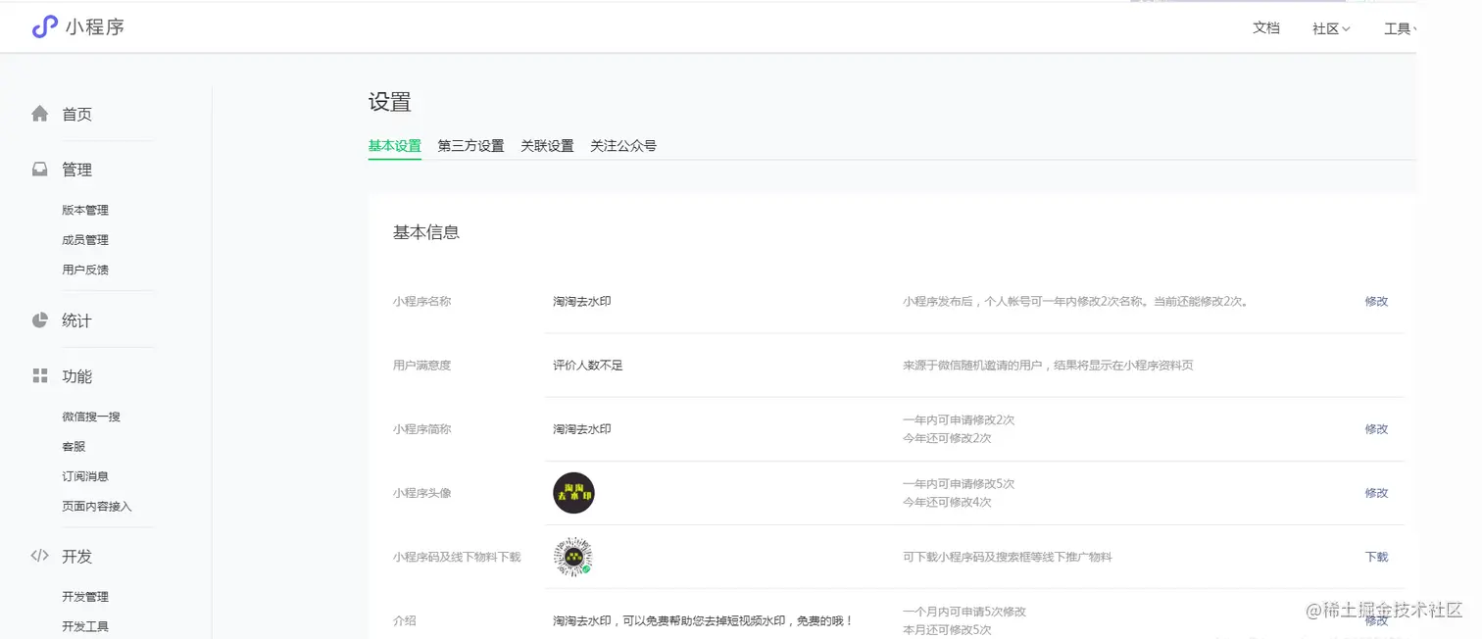
Task: Switch to the 关联设置 tab
Action: pos(547,146)
